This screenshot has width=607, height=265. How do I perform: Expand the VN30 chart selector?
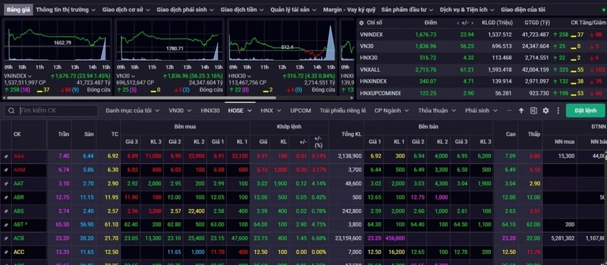pos(133,76)
